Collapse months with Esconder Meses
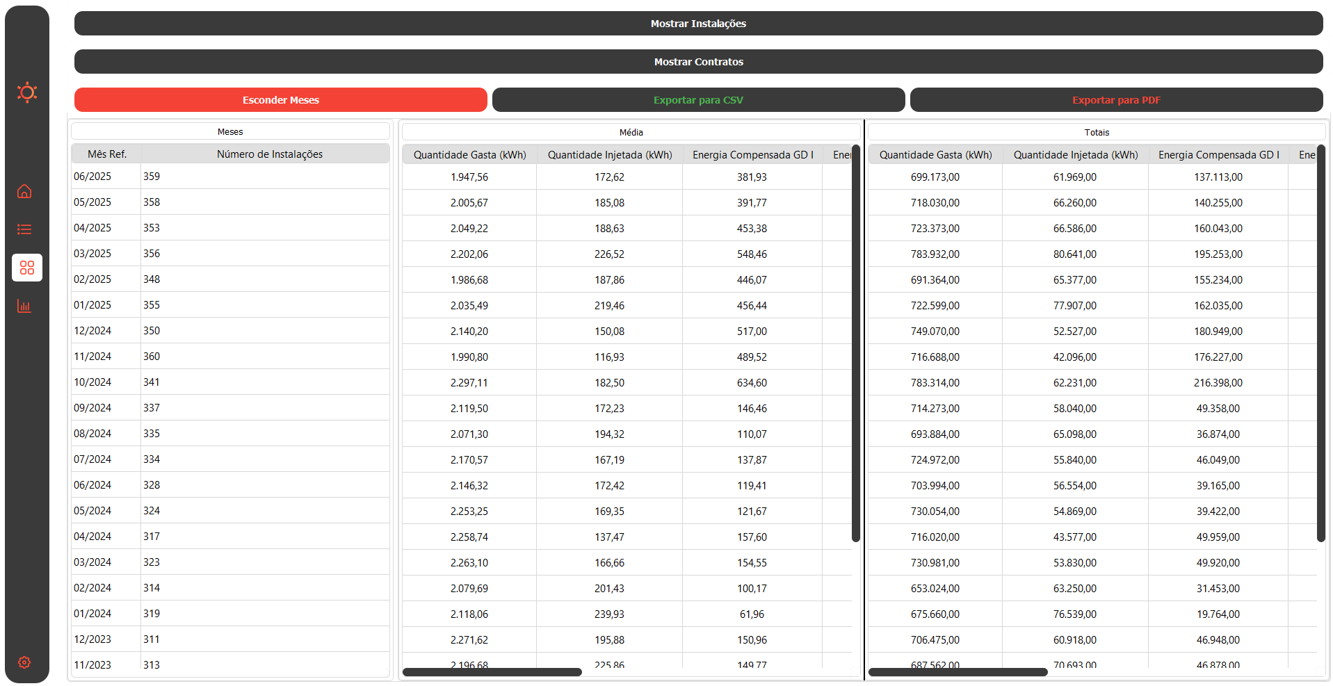Screen dimensions: 1333x686 [x=280, y=100]
